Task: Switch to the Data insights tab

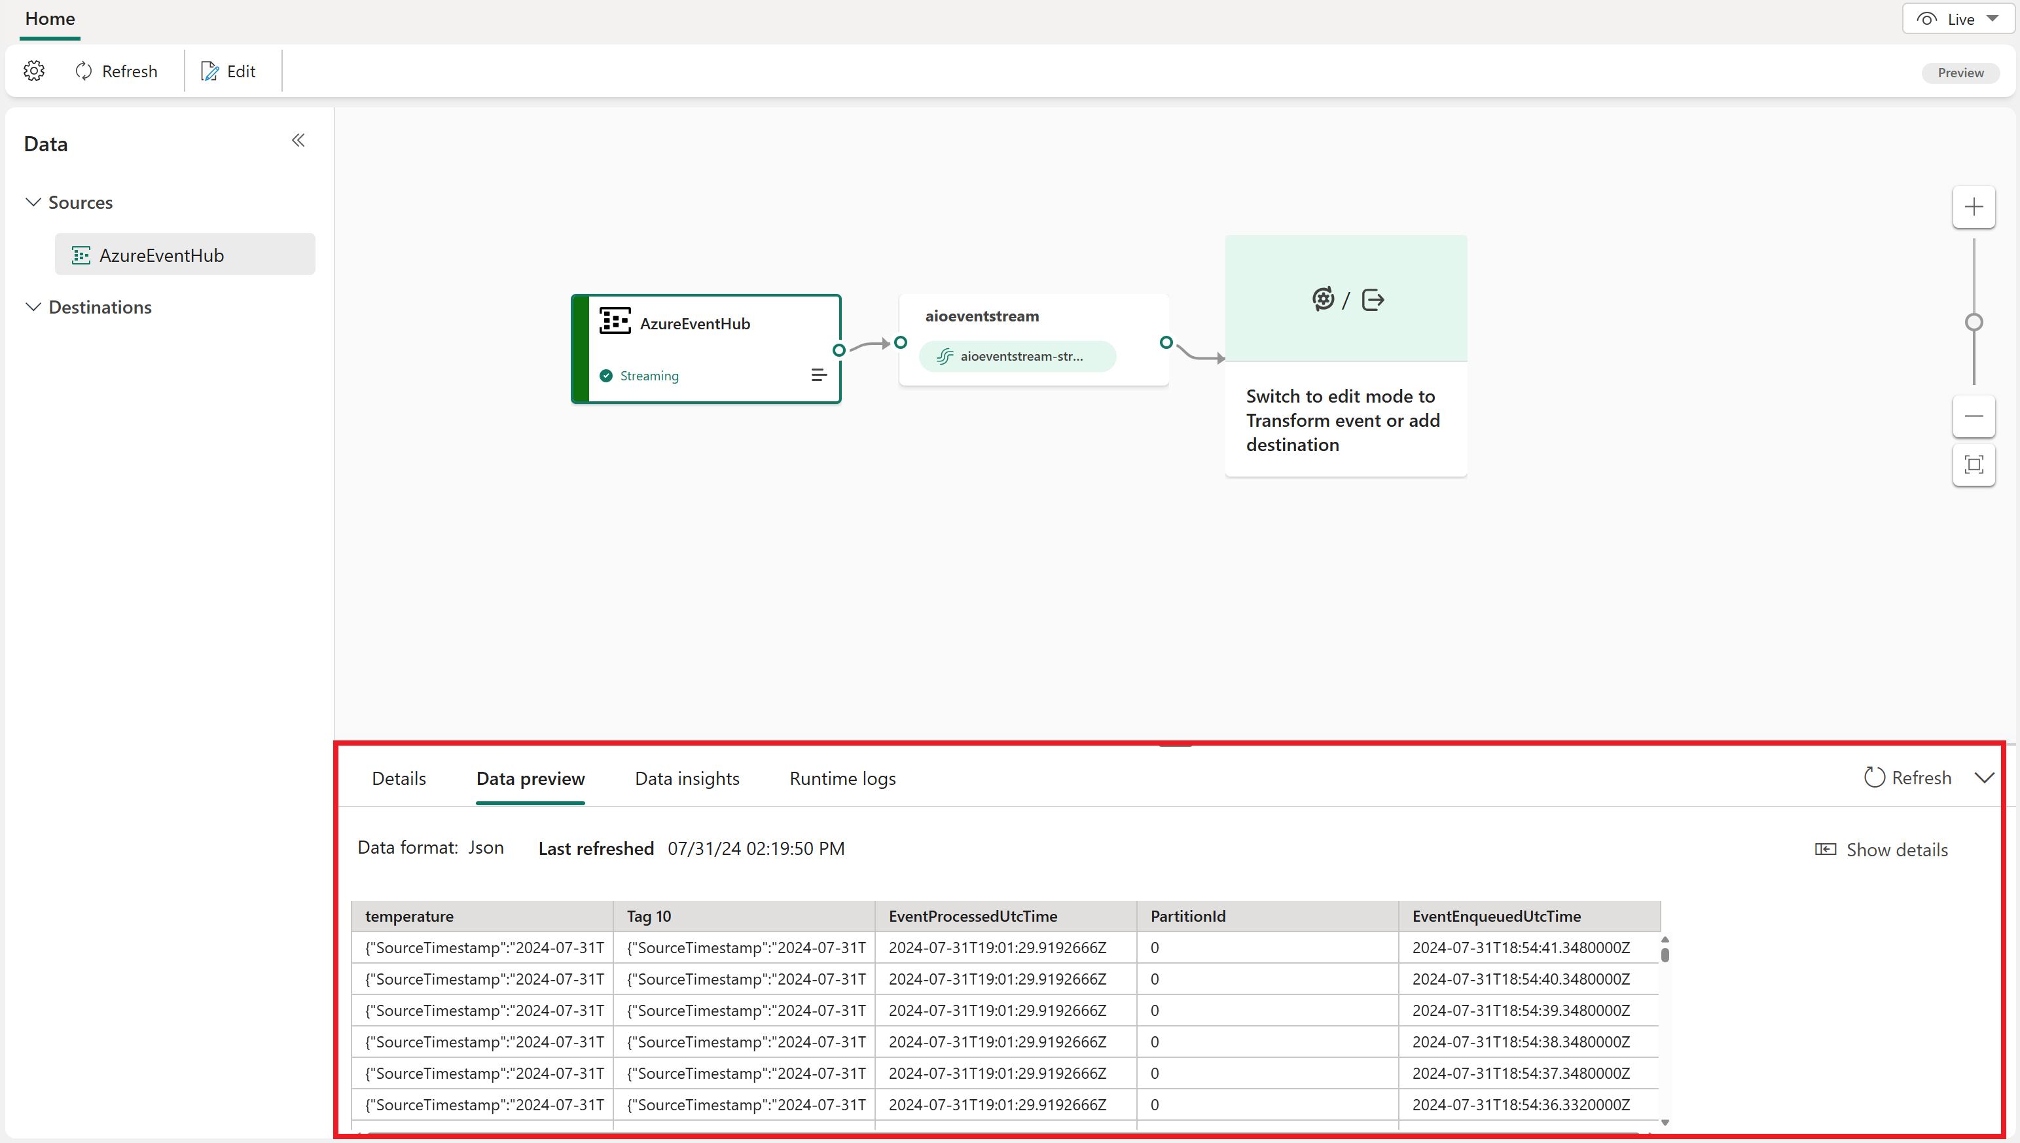Action: tap(687, 778)
